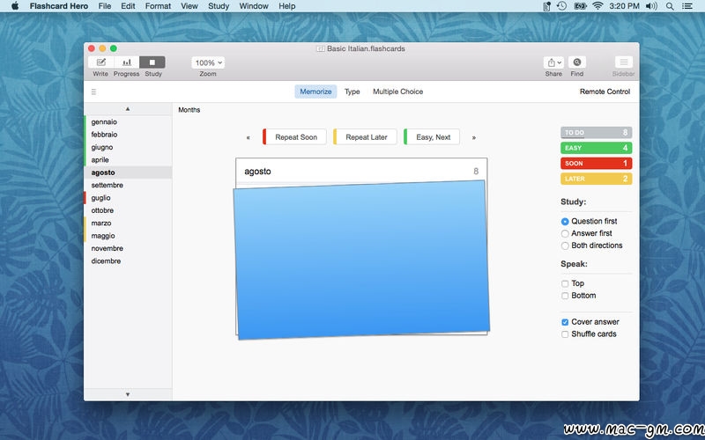Open the Progress chart icon
Screen dimensions: 705x440
tap(127, 62)
